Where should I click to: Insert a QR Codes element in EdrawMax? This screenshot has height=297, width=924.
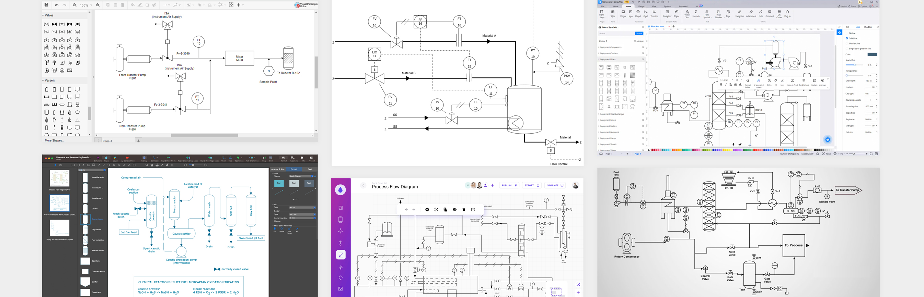779,14
